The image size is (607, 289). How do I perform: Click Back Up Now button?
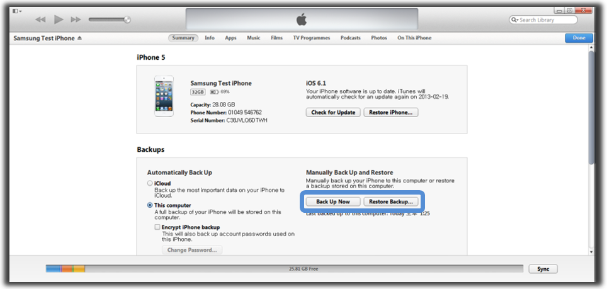coord(333,201)
